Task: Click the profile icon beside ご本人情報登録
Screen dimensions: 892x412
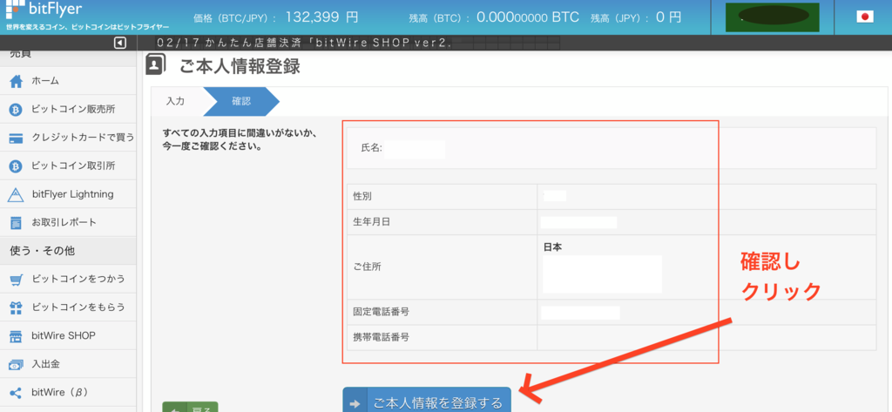Action: point(156,64)
